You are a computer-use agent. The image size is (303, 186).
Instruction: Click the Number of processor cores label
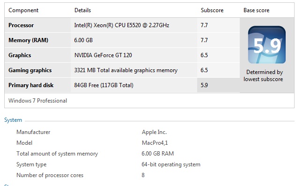pyautogui.click(x=50, y=175)
